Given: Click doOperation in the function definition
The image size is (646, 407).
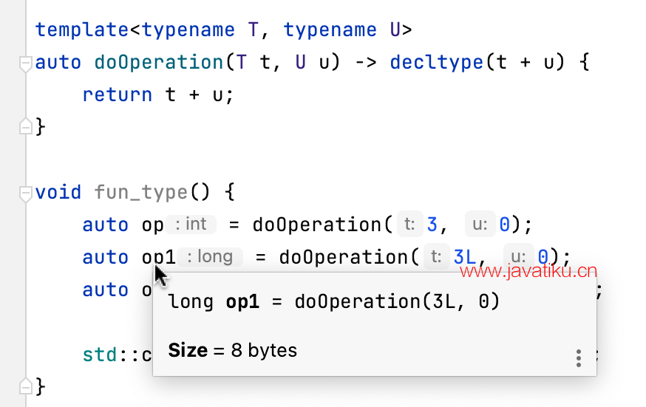Looking at the screenshot, I should pyautogui.click(x=159, y=63).
